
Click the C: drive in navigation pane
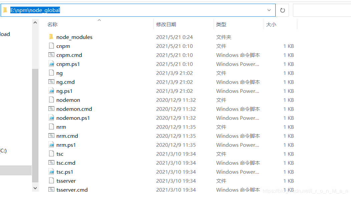3,150
